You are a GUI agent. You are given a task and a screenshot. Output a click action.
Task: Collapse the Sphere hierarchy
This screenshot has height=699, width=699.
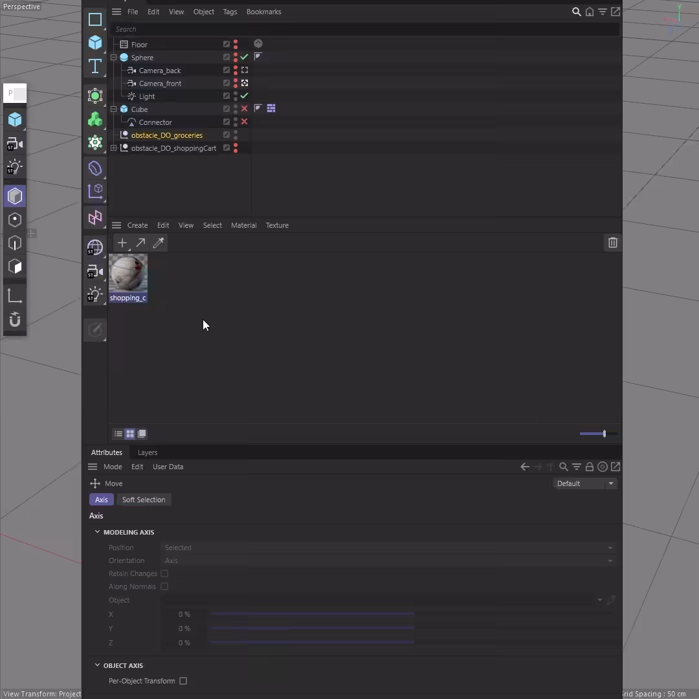[114, 58]
